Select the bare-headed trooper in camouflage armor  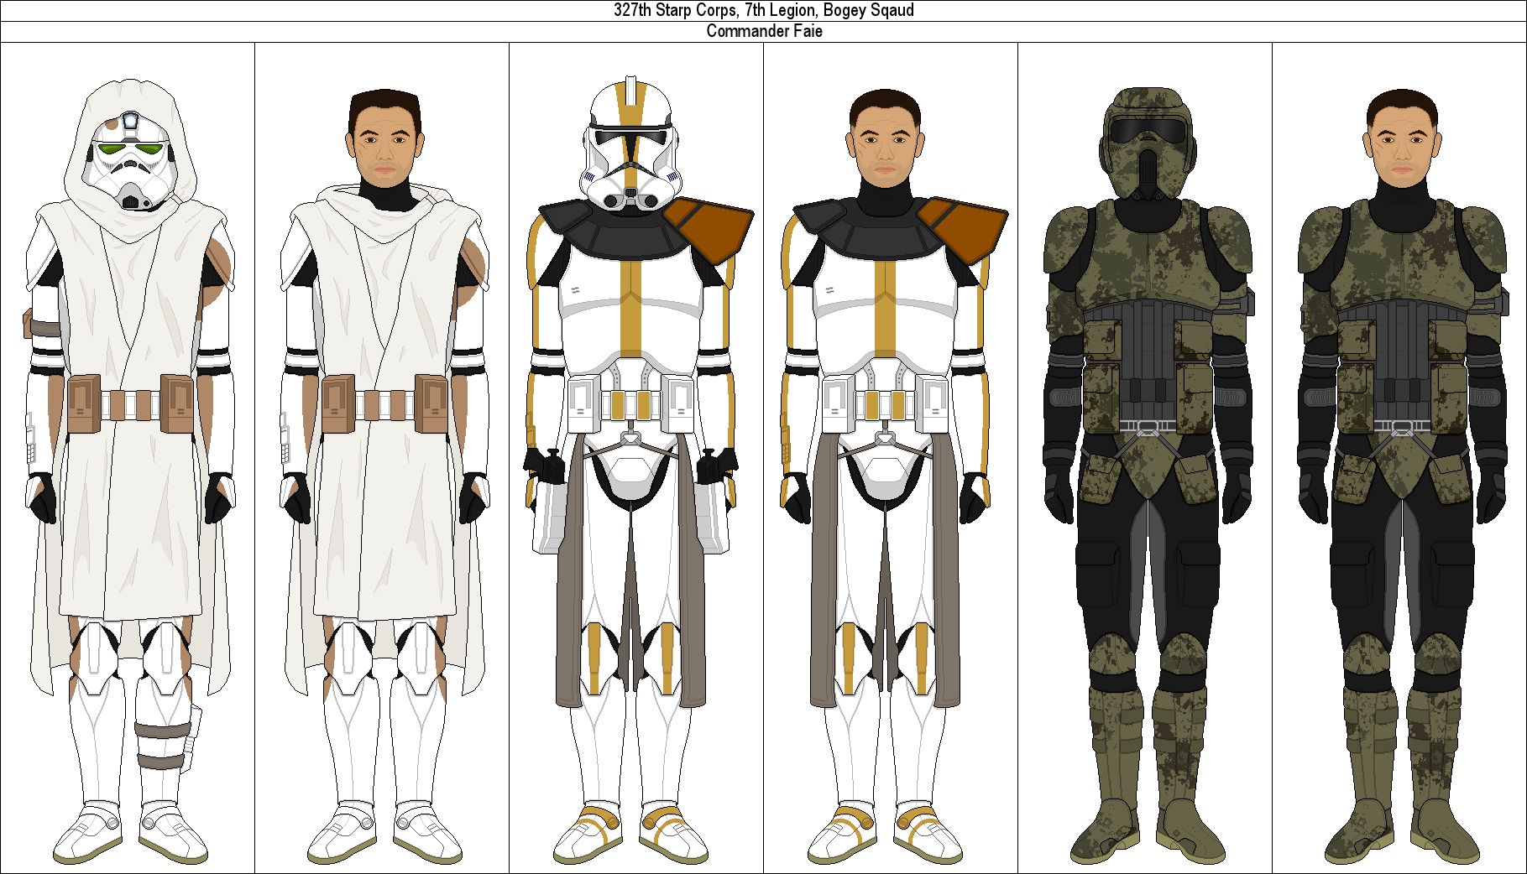click(1403, 476)
